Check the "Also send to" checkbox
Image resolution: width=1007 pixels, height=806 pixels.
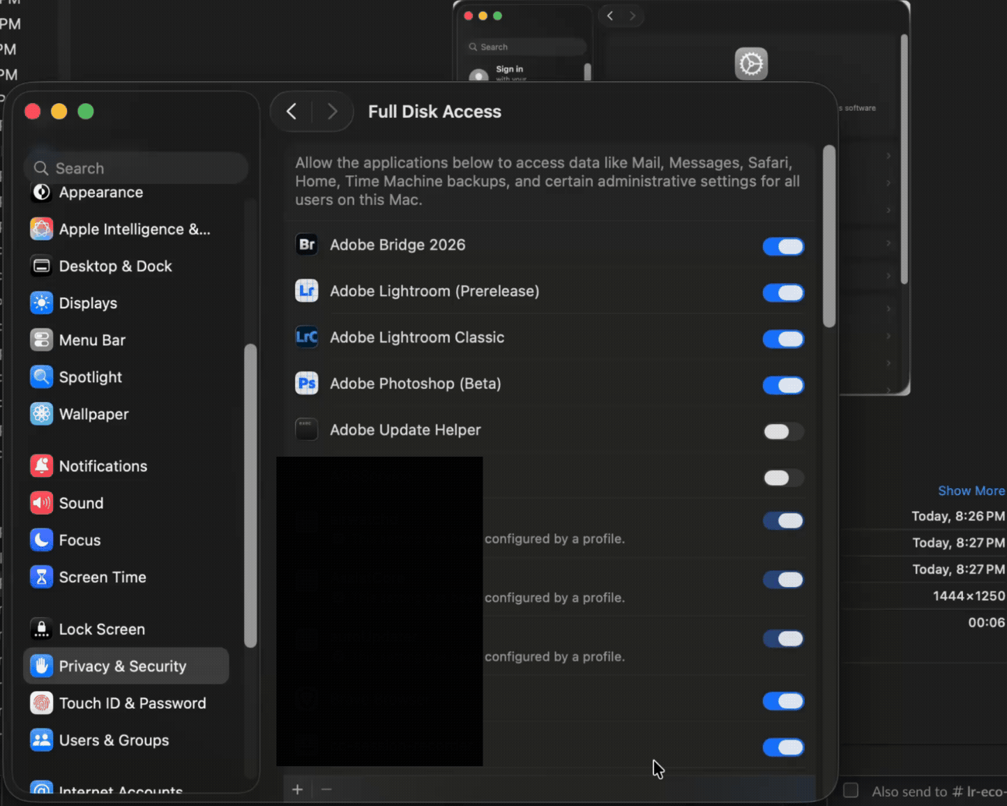click(851, 791)
